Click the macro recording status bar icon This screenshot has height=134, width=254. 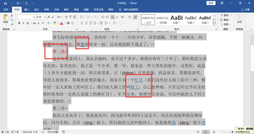click(x=64, y=132)
